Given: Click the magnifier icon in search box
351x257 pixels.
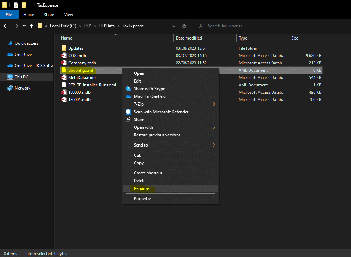Looking at the screenshot, I should 201,26.
